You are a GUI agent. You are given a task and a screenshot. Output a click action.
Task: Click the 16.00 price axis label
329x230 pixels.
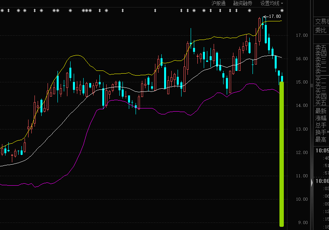coord(302,59)
